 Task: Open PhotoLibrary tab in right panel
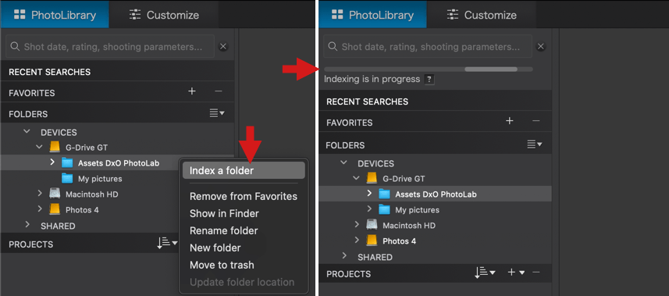coord(372,15)
